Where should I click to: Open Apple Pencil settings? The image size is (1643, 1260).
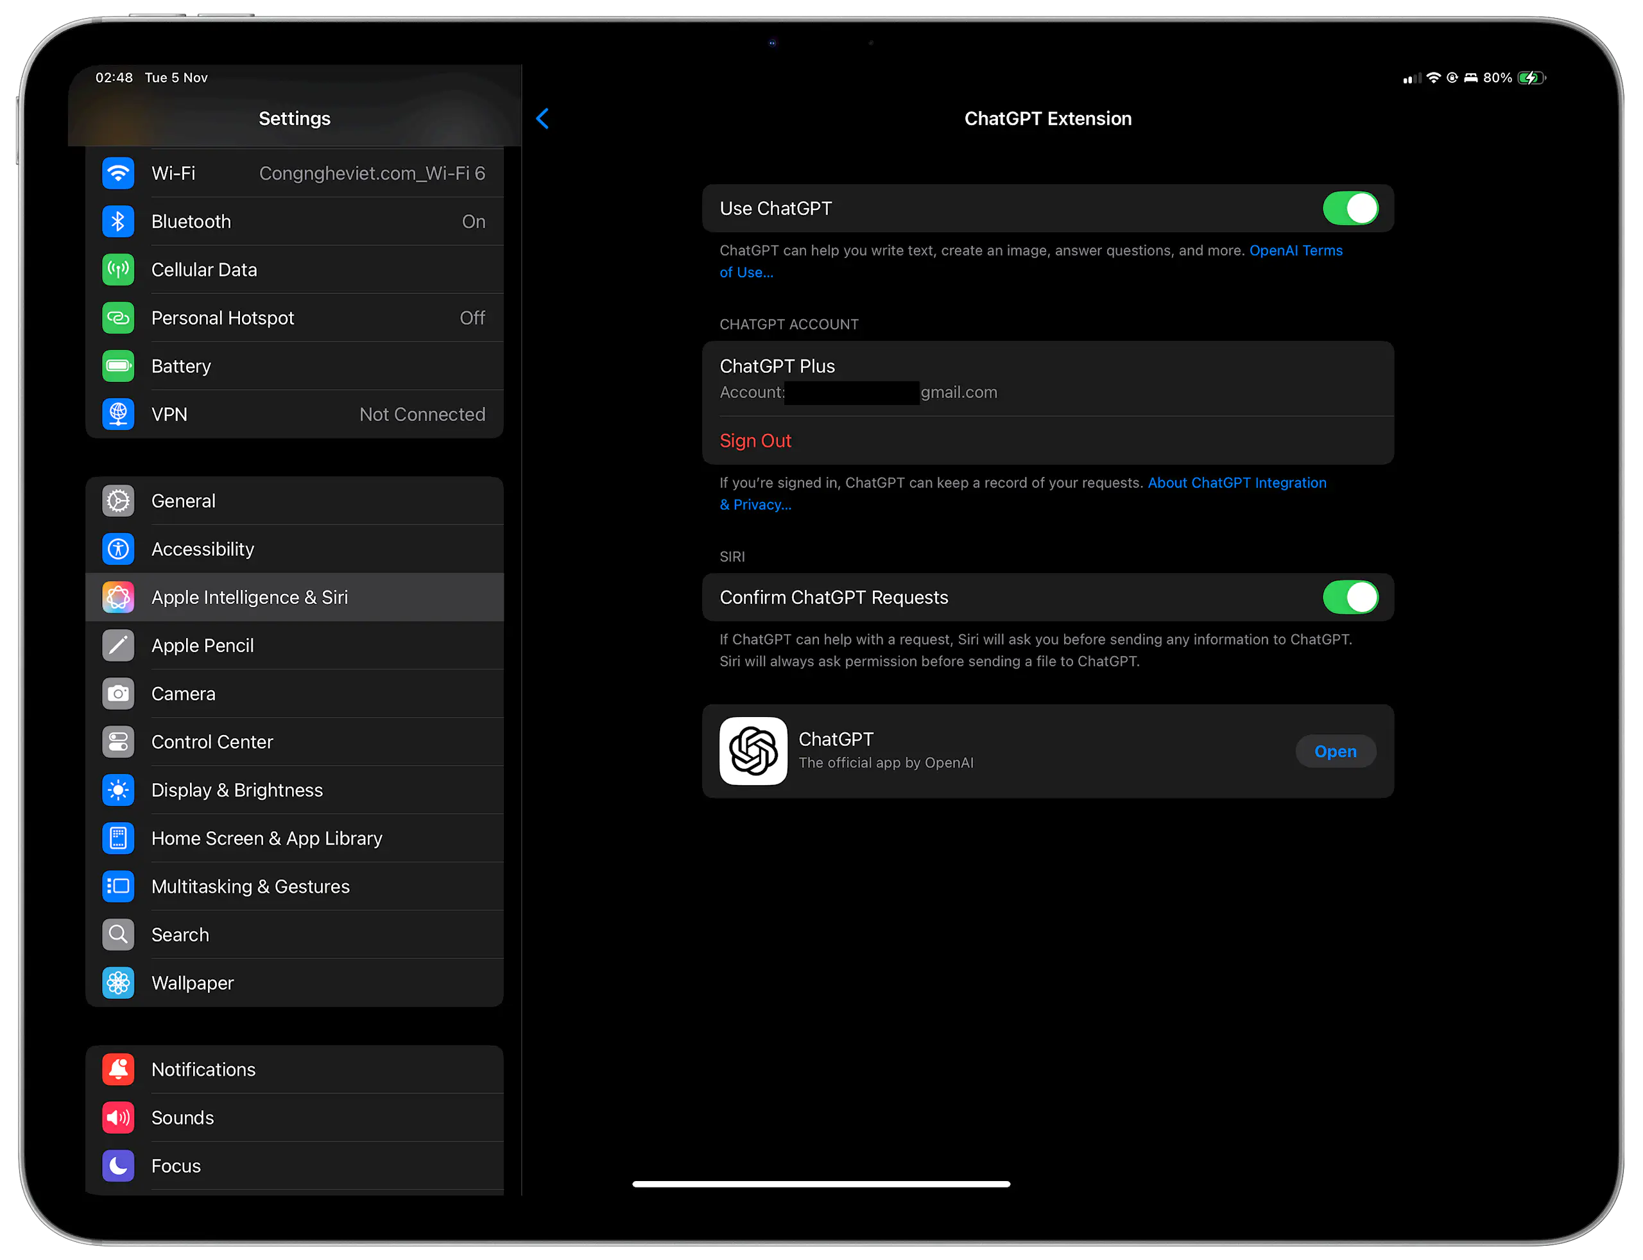295,646
